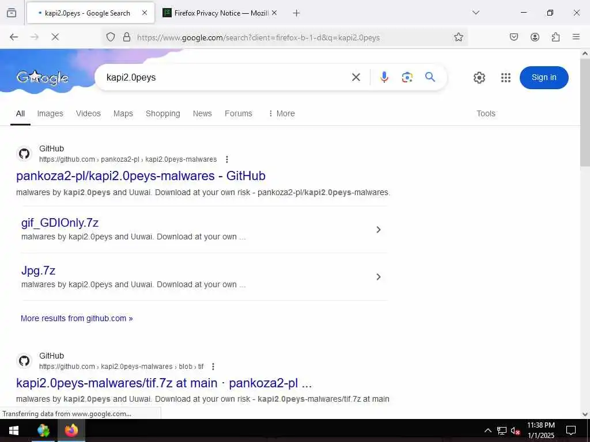This screenshot has width=590, height=442.
Task: Click scrollbar up arrow
Action: click(585, 54)
